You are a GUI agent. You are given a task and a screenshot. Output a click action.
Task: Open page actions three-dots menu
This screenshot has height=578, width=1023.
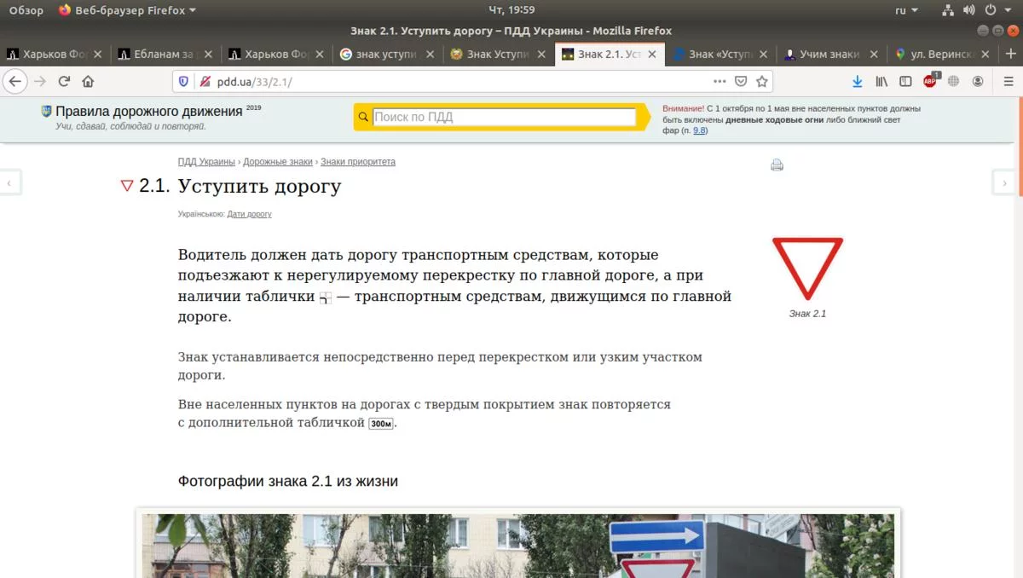720,82
